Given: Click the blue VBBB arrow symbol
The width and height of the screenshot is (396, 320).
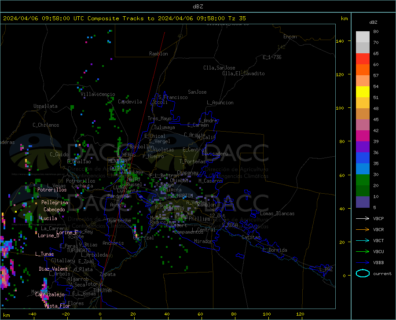Looking at the screenshot, I should [x=363, y=262].
